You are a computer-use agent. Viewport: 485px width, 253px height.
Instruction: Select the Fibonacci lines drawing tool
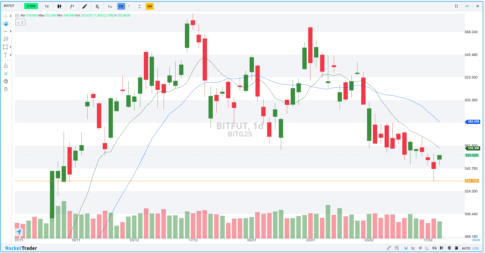(6, 39)
